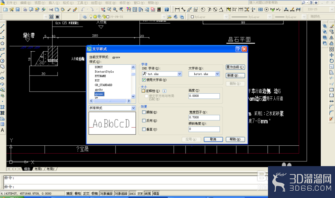
Task: Click the Oblique Angle input field
Action: 204,129
